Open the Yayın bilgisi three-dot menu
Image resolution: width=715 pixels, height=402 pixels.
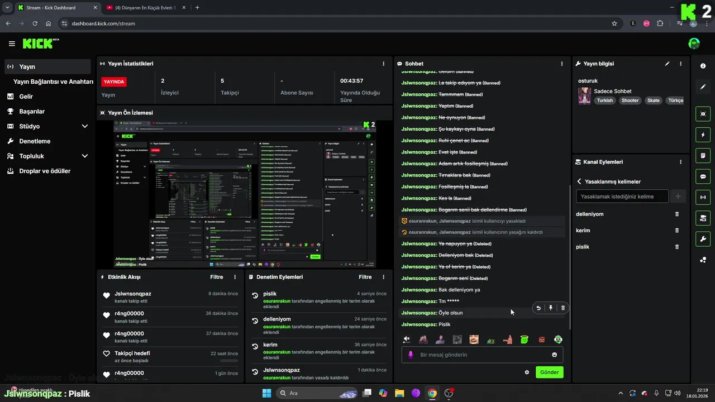pyautogui.click(x=680, y=64)
